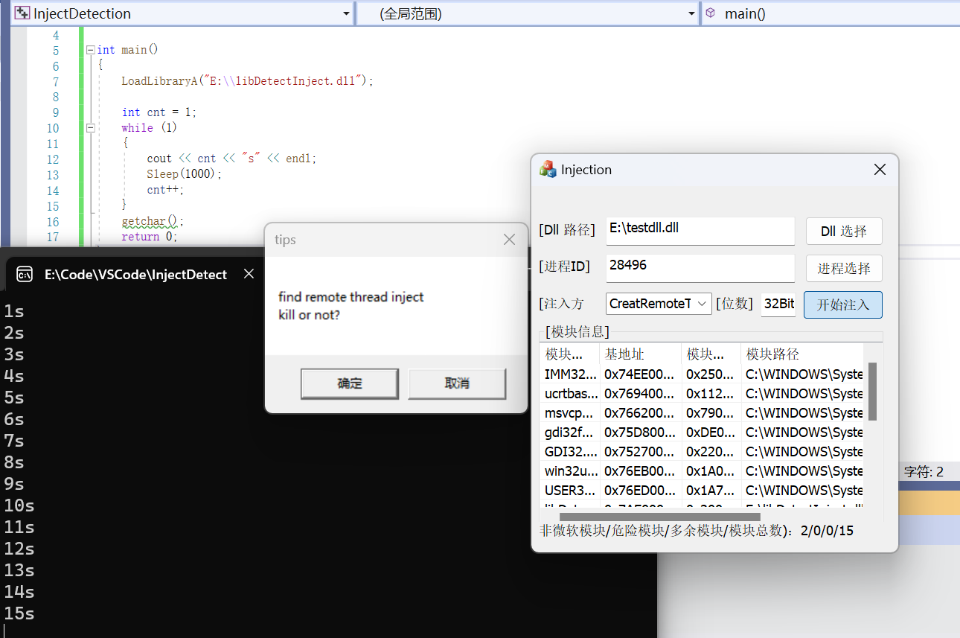Select the msvcp module row
This screenshot has width=960, height=638.
tap(702, 412)
